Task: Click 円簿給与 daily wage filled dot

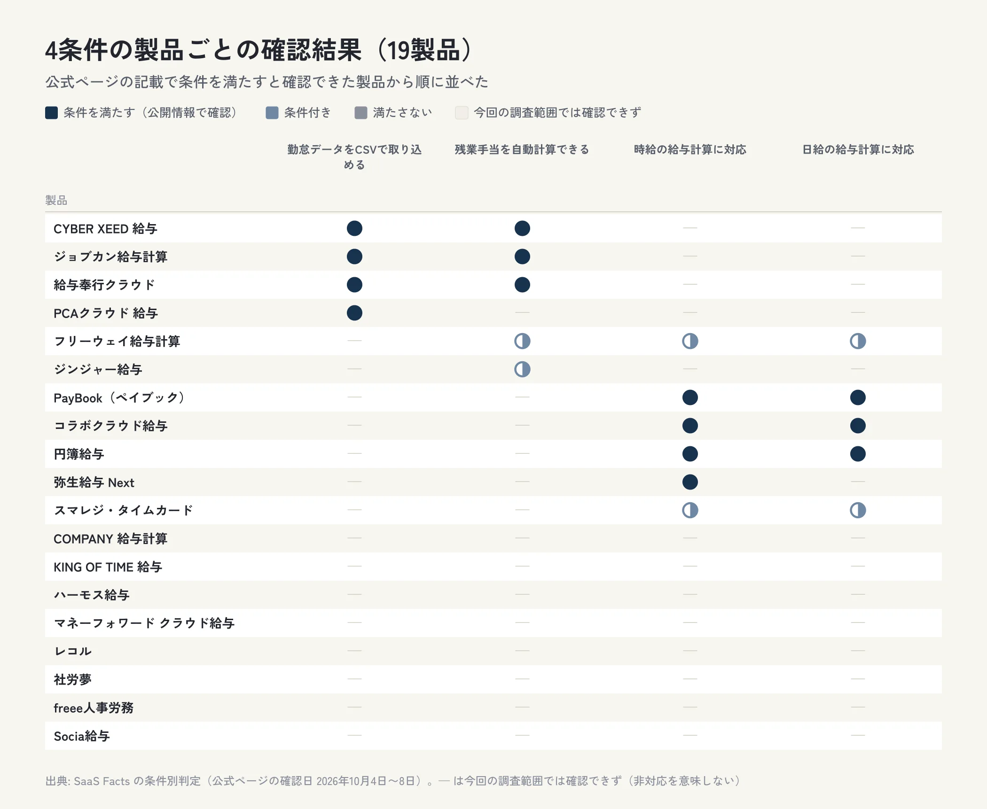Action: (x=858, y=454)
